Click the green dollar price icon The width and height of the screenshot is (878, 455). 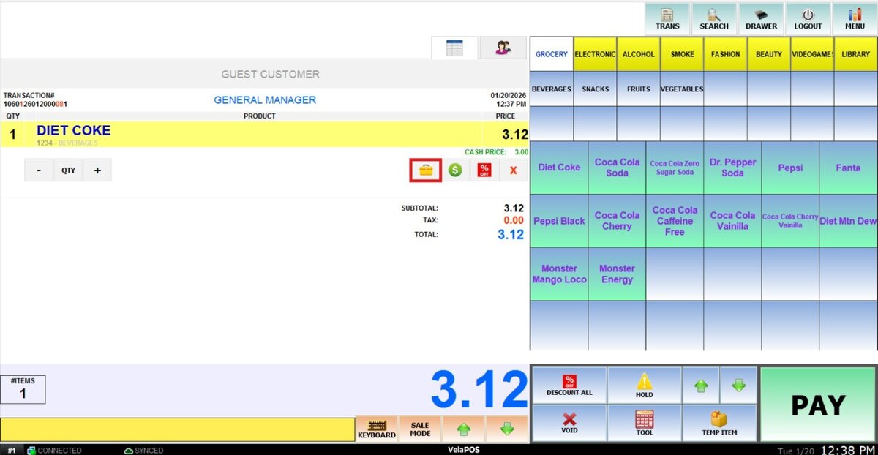(x=455, y=170)
